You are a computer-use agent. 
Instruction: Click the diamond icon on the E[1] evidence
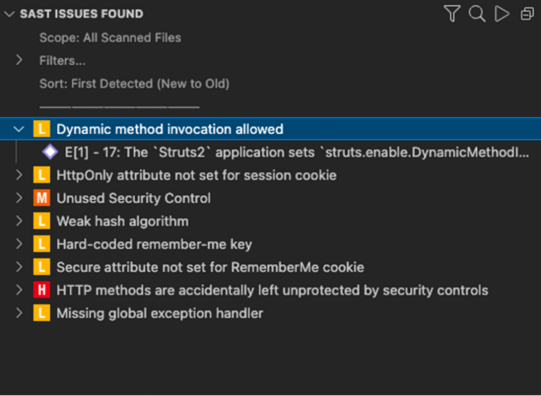pos(50,152)
